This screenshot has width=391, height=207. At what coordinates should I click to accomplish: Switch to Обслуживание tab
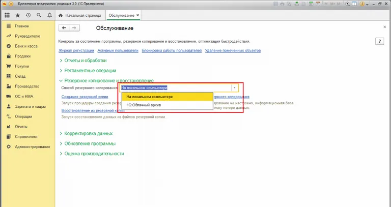122,15
